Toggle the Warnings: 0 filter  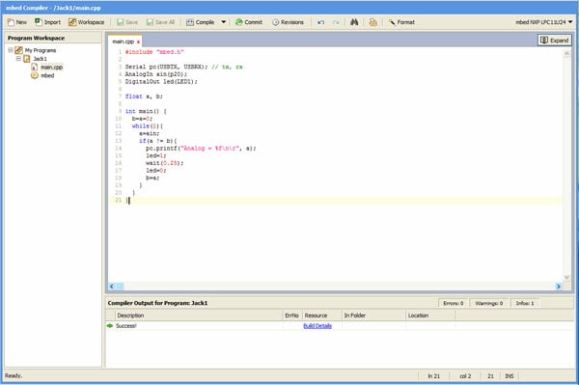488,303
